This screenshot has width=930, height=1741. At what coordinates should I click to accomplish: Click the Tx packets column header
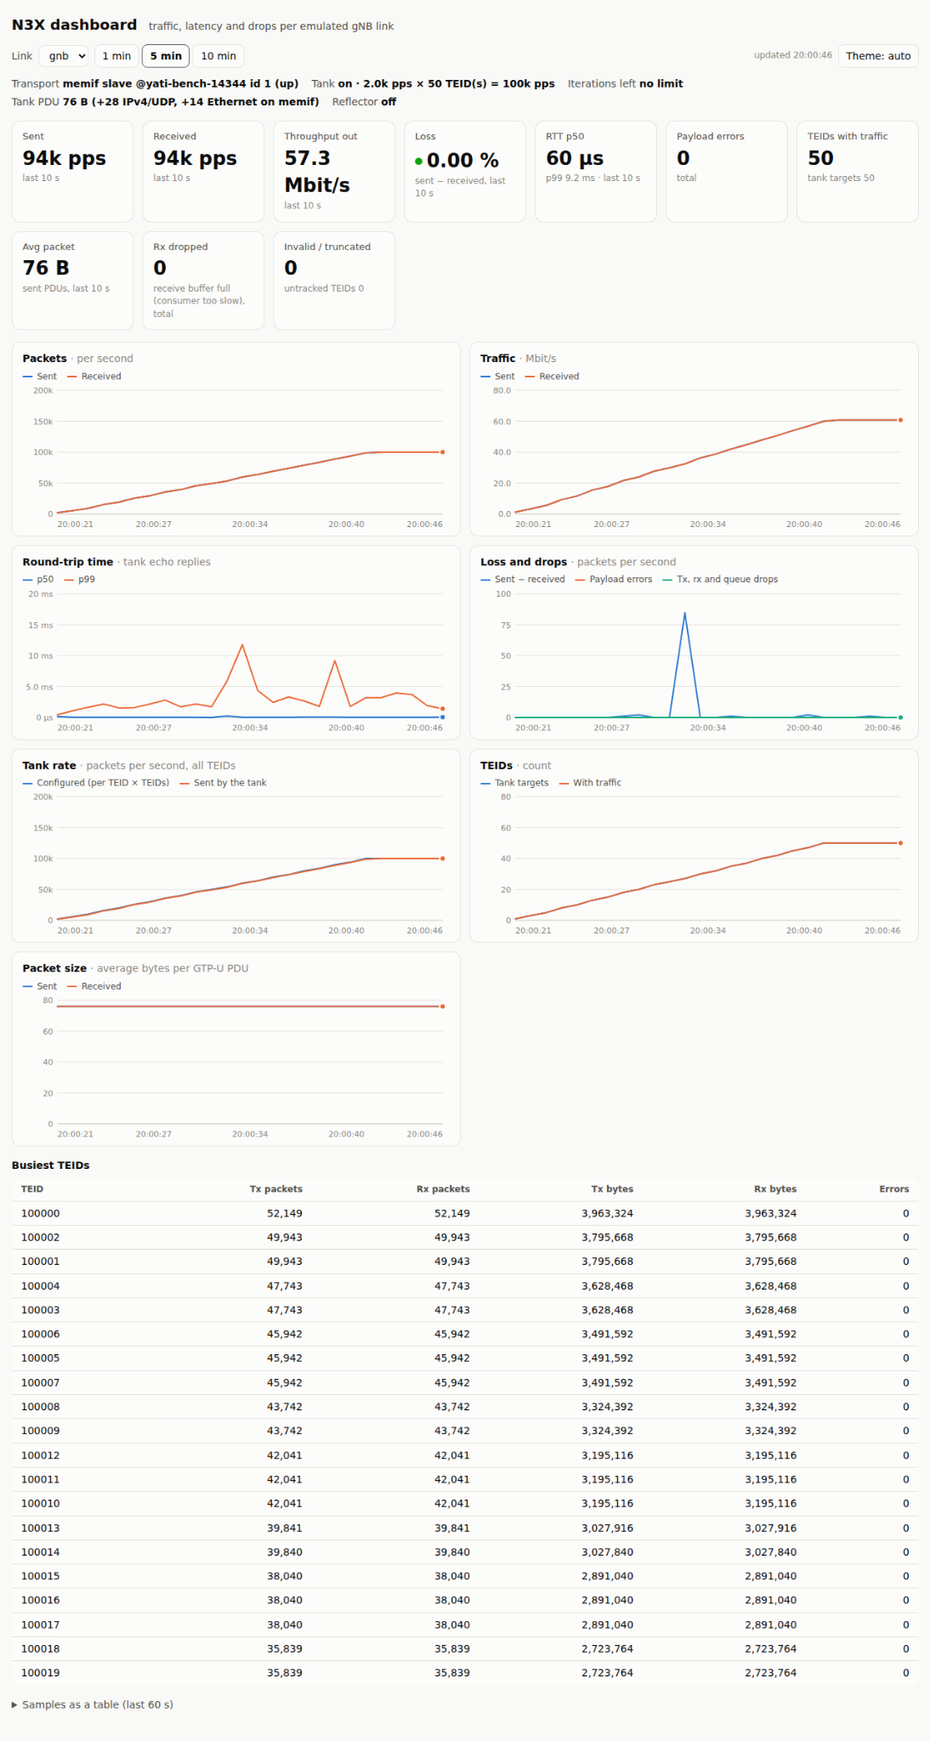(x=276, y=1189)
